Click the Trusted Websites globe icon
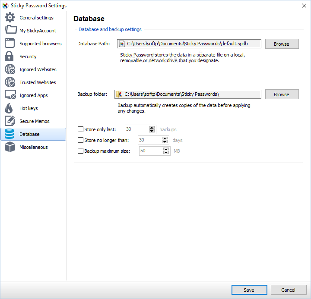Image resolution: width=311 pixels, height=299 pixels. [10, 82]
